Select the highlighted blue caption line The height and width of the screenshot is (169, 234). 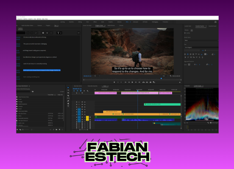click(42, 70)
